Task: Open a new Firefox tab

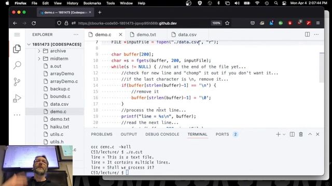Action: 100,12
